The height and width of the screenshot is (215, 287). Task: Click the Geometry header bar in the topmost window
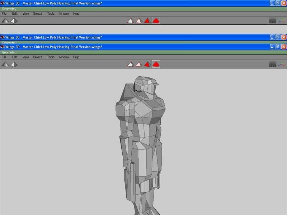click(x=143, y=9)
